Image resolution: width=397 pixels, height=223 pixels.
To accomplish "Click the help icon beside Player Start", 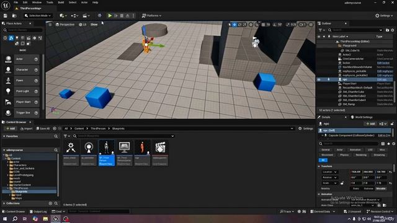I will pyautogui.click(x=36, y=102).
